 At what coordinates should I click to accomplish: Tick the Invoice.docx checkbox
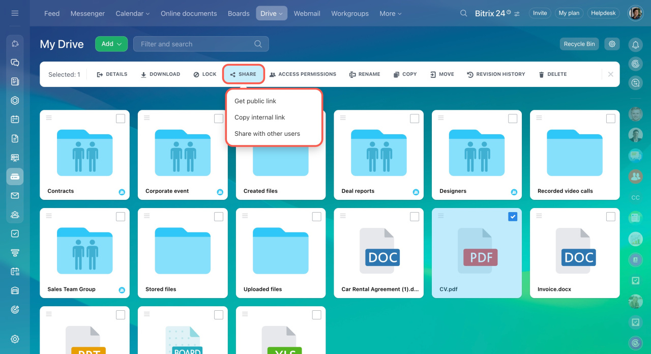[610, 217]
